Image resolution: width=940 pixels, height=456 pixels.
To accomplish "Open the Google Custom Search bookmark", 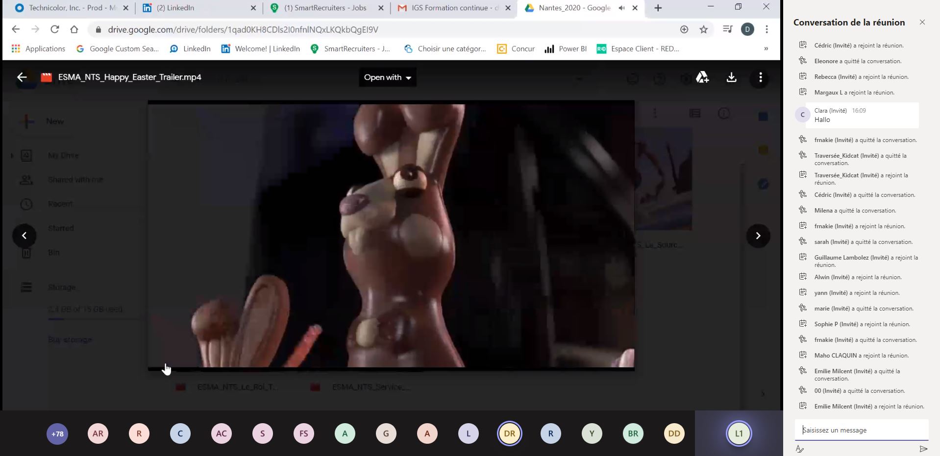I will (118, 48).
